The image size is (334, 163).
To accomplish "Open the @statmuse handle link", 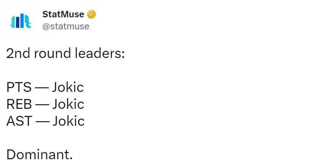I will click(x=66, y=26).
